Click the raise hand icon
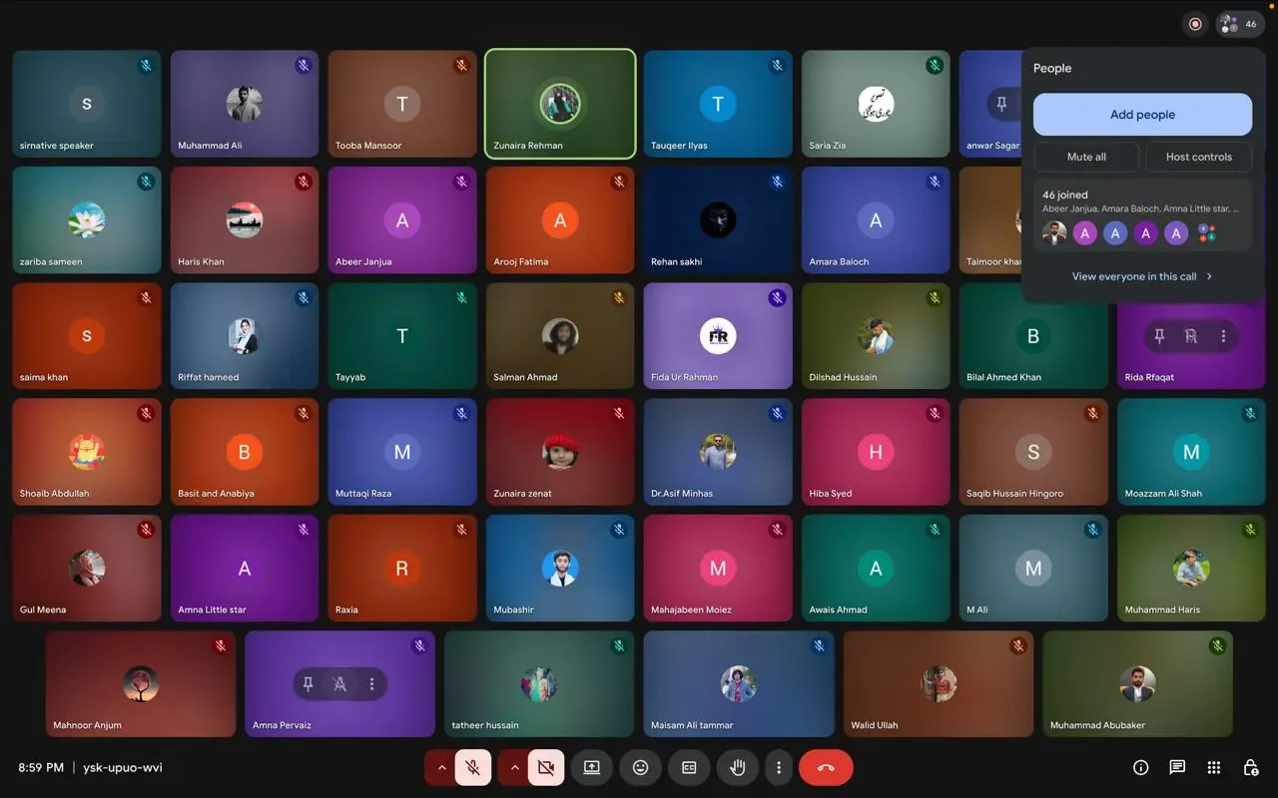The height and width of the screenshot is (798, 1278). pos(738,767)
